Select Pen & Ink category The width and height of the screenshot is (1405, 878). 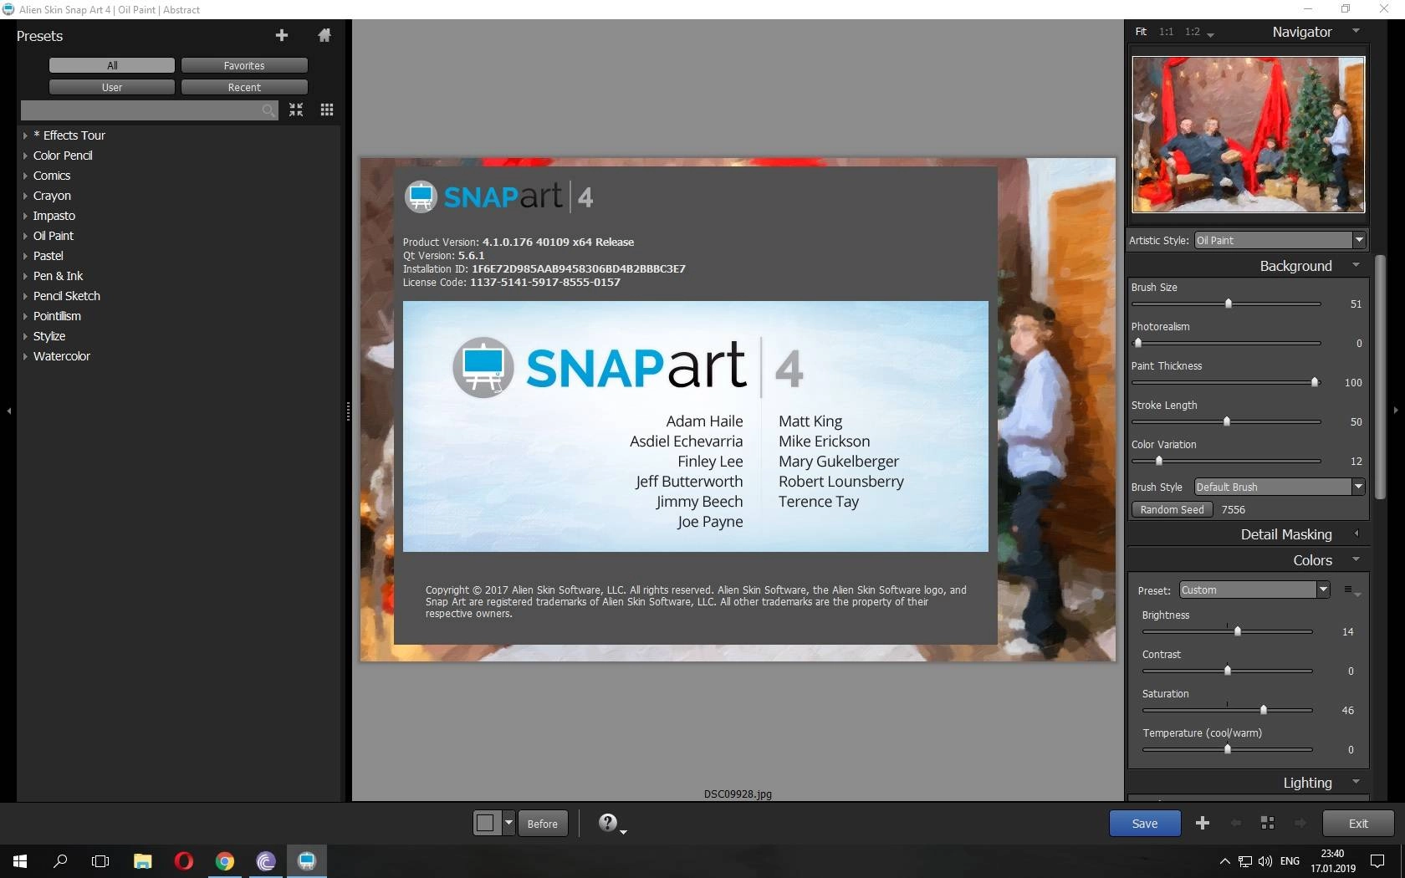pyautogui.click(x=58, y=276)
